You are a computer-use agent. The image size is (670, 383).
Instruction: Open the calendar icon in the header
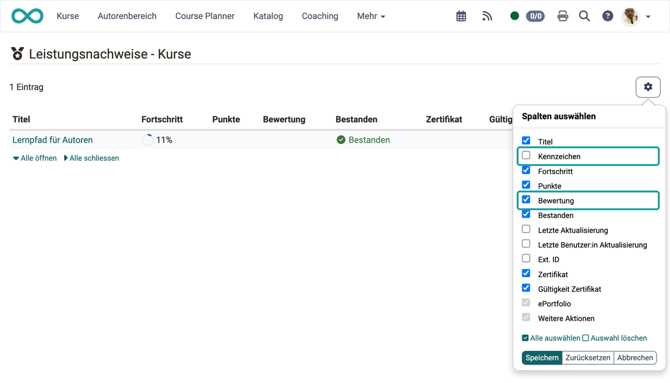[461, 16]
